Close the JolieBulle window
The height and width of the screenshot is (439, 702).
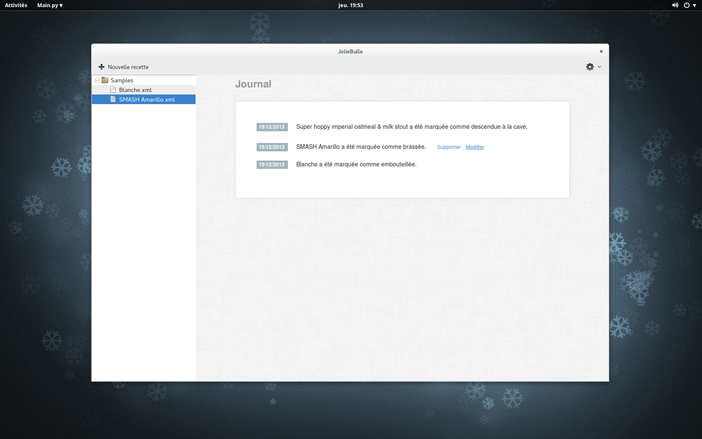pos(601,51)
